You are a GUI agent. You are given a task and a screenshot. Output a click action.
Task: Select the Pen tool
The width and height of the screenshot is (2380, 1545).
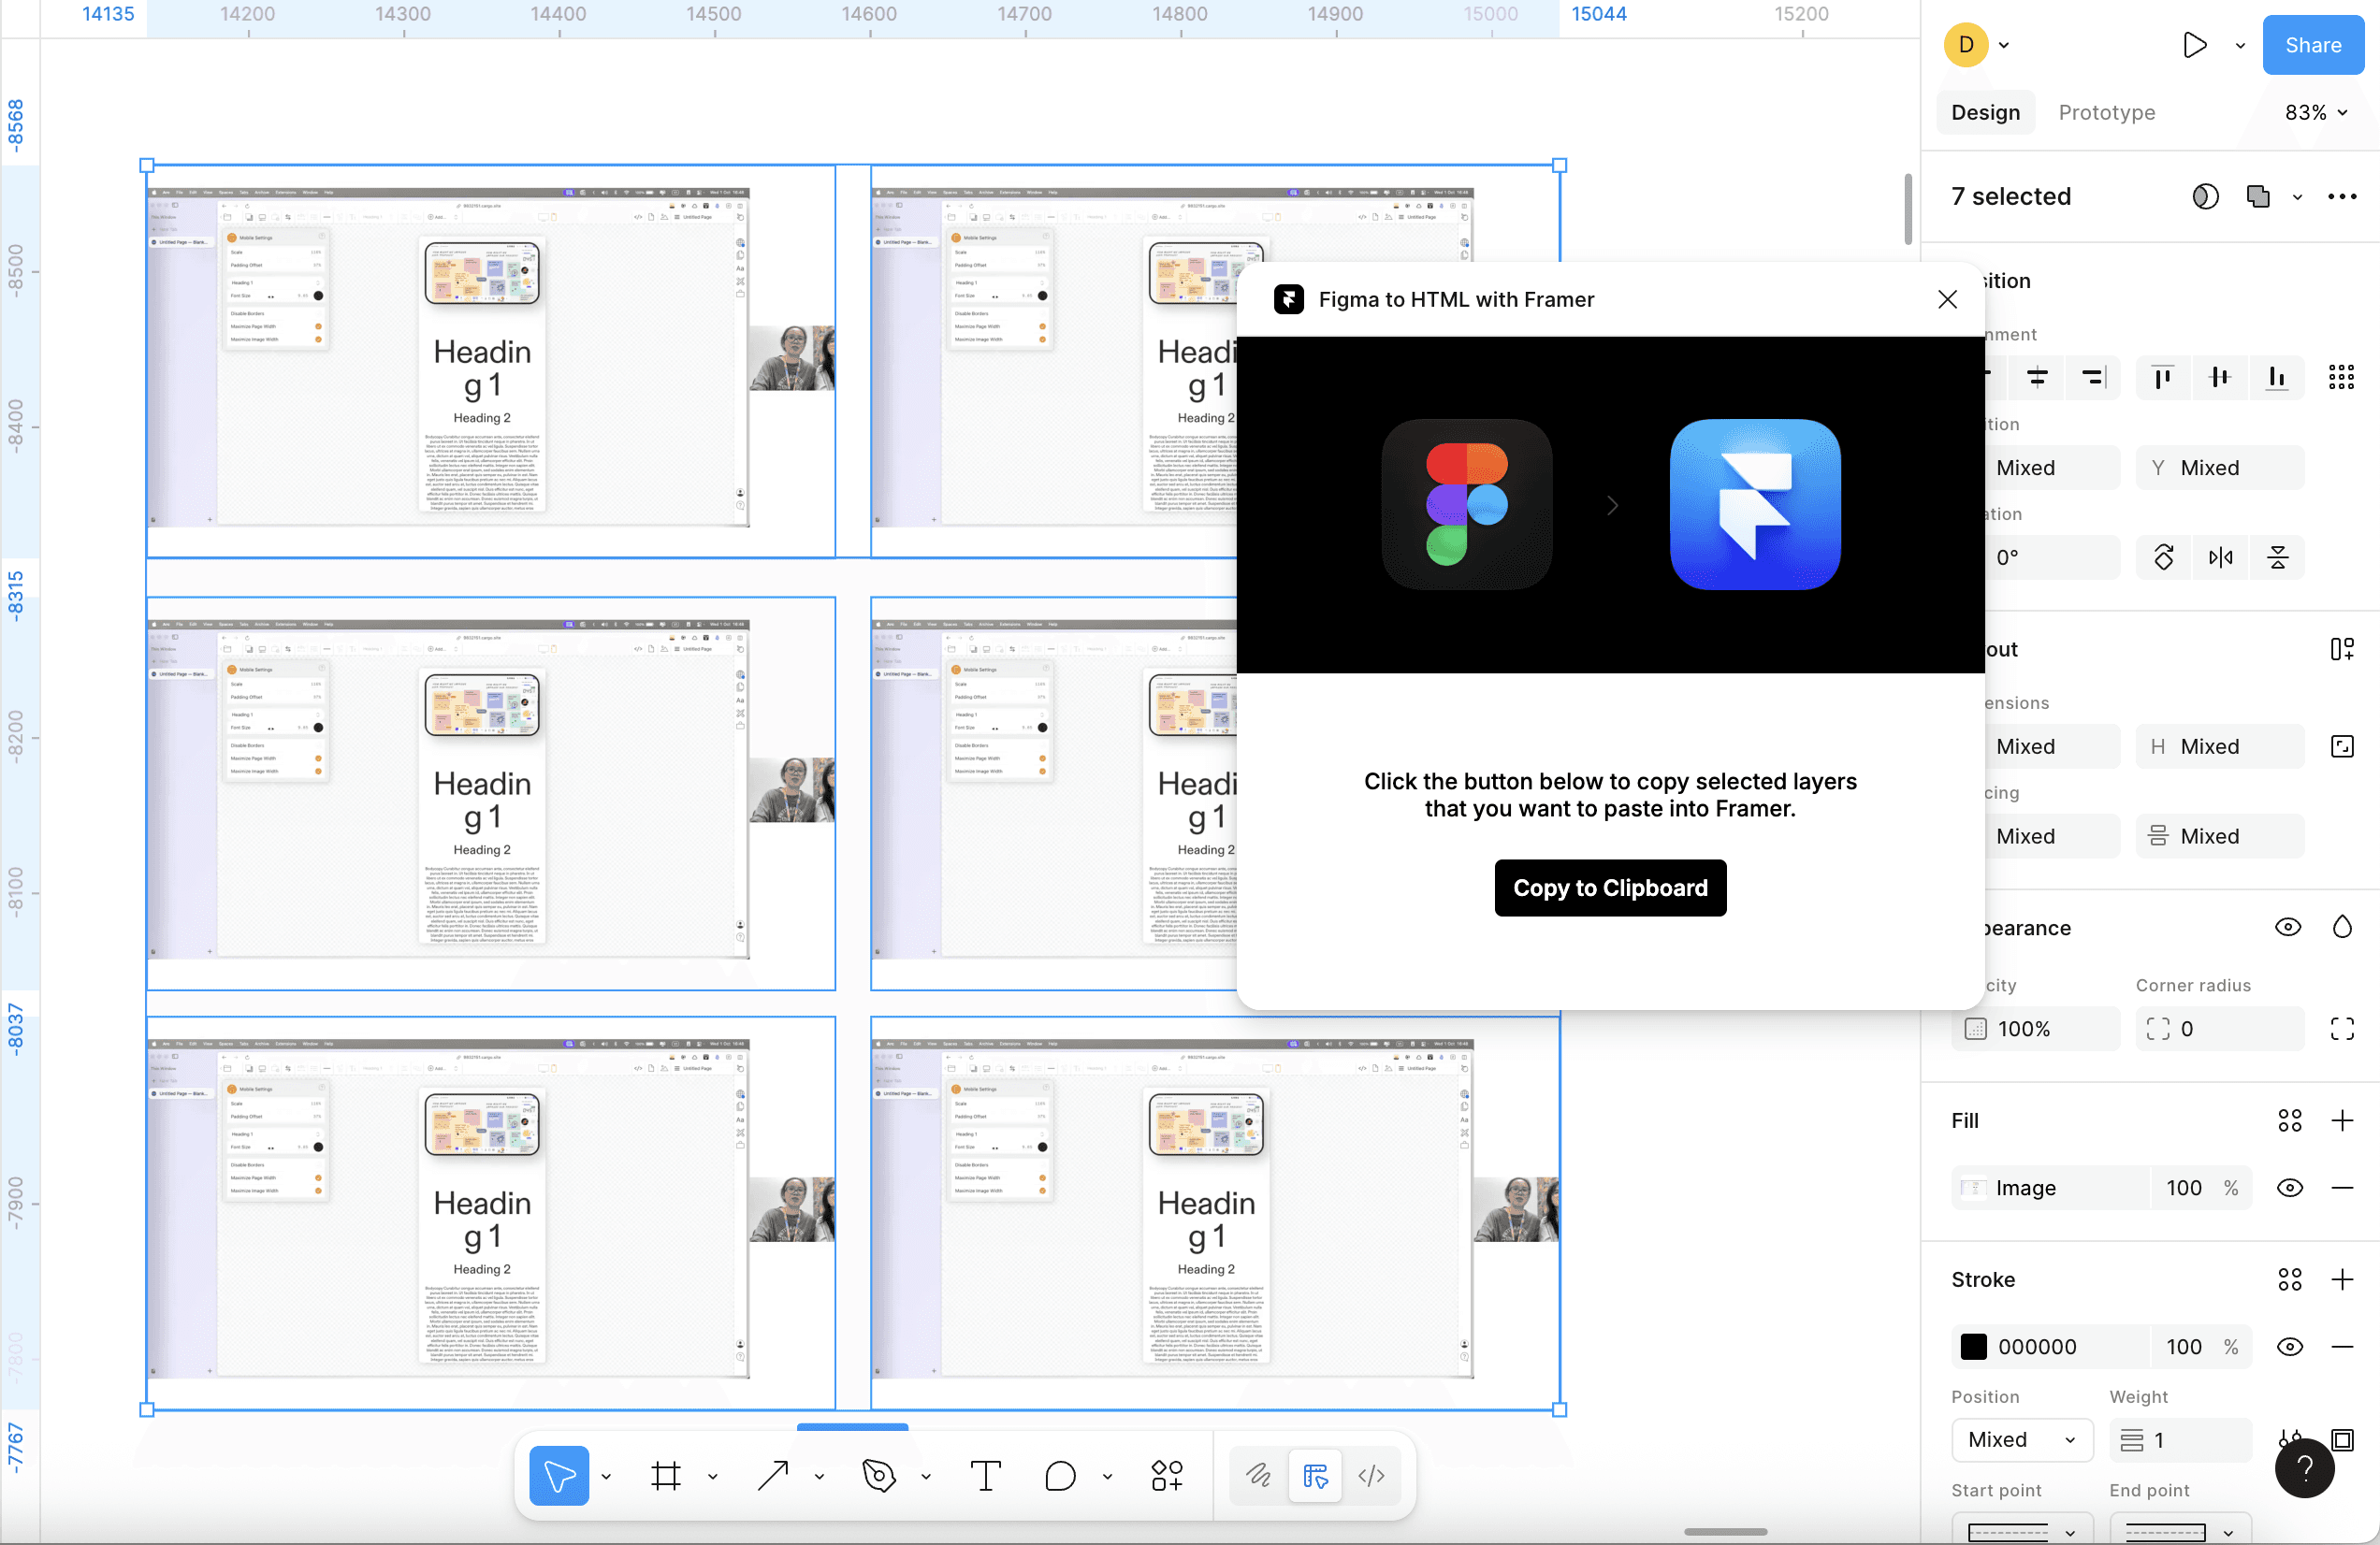click(x=878, y=1475)
